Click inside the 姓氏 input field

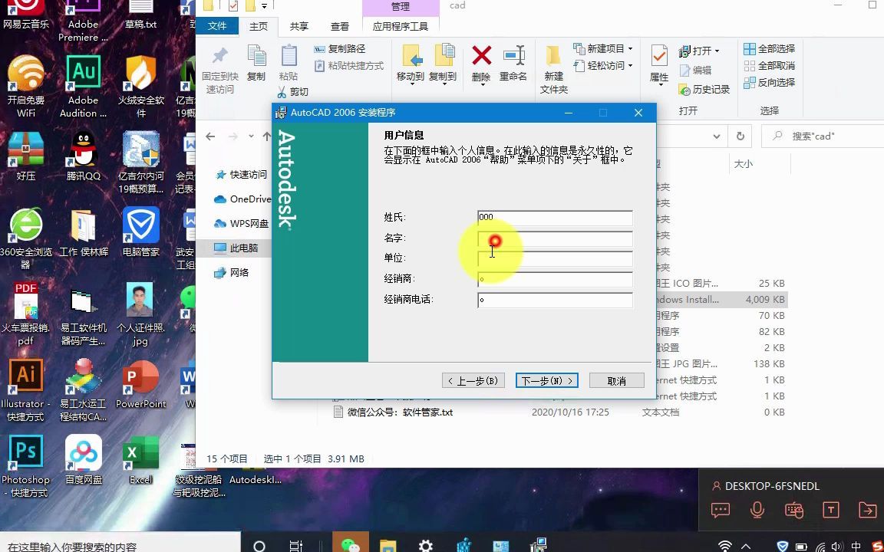coord(554,217)
